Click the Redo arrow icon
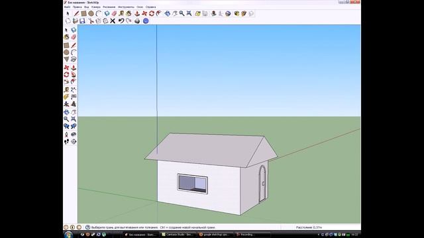 (129, 20)
